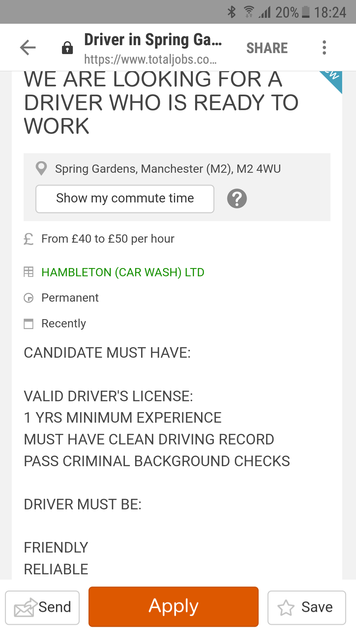Send this job by email
This screenshot has height=633, width=356.
(x=42, y=607)
